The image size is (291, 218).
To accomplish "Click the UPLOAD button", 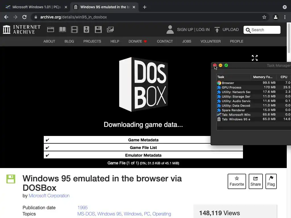I will coord(226,30).
